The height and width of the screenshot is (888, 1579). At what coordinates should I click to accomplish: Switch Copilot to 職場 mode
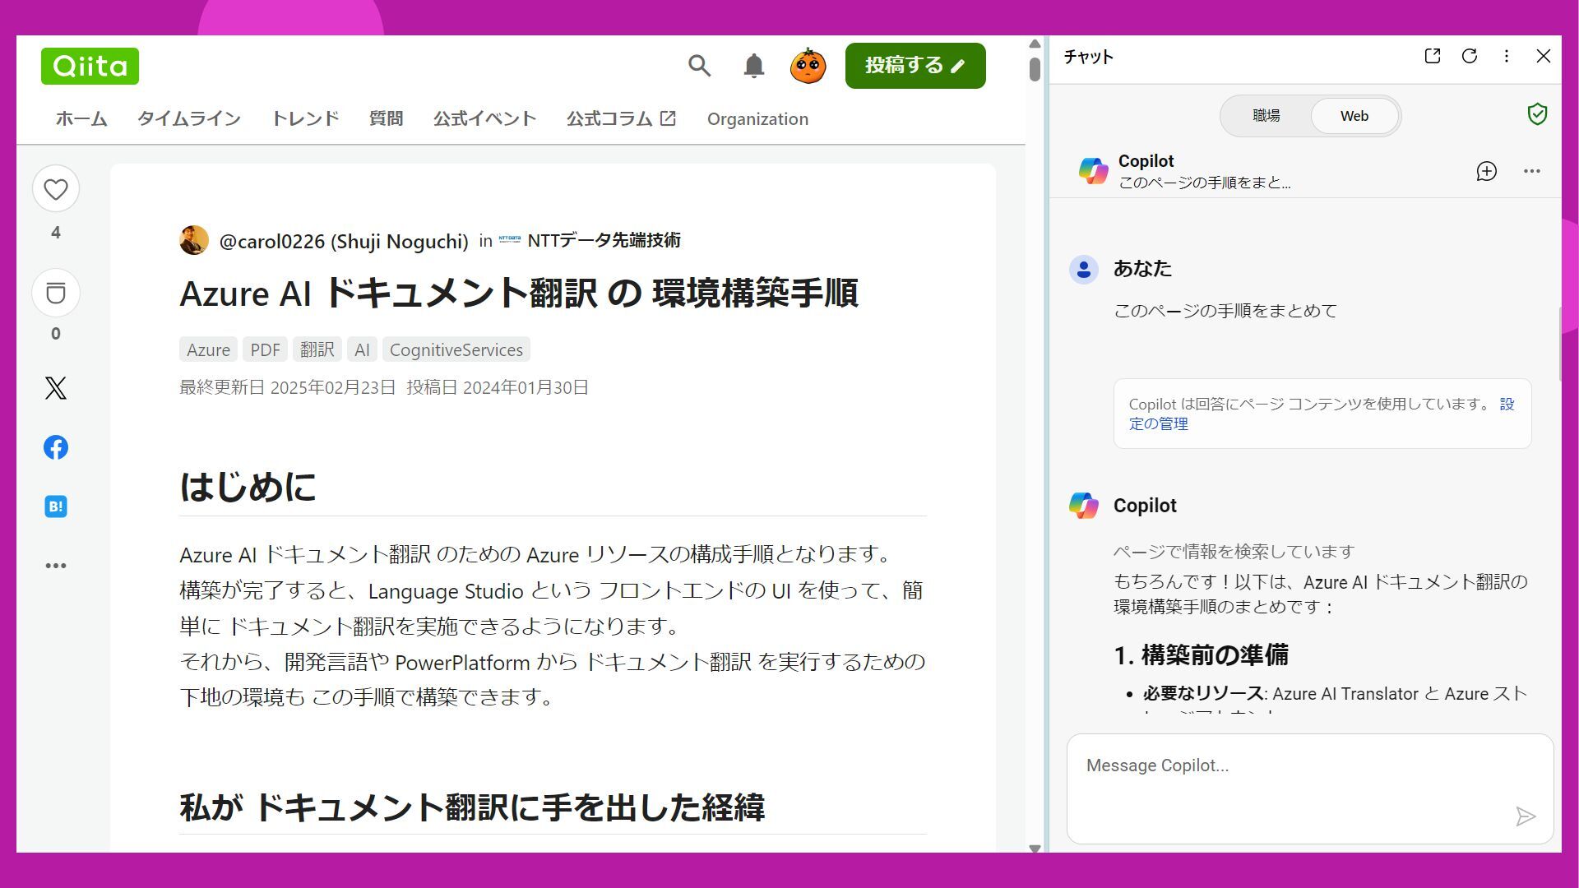[x=1266, y=116]
